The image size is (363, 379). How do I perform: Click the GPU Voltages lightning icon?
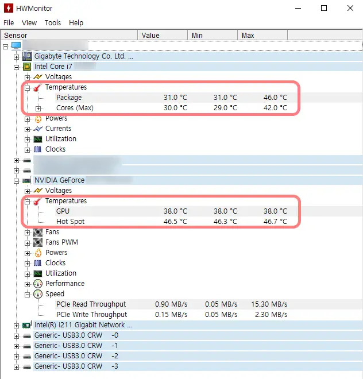point(38,191)
